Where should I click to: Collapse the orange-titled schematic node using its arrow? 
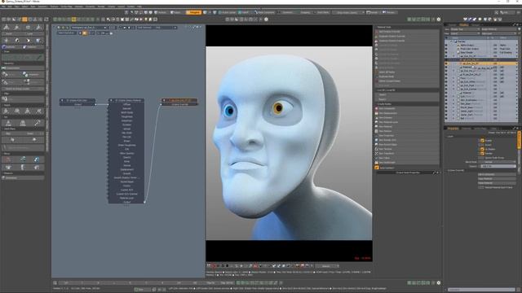click(x=164, y=100)
